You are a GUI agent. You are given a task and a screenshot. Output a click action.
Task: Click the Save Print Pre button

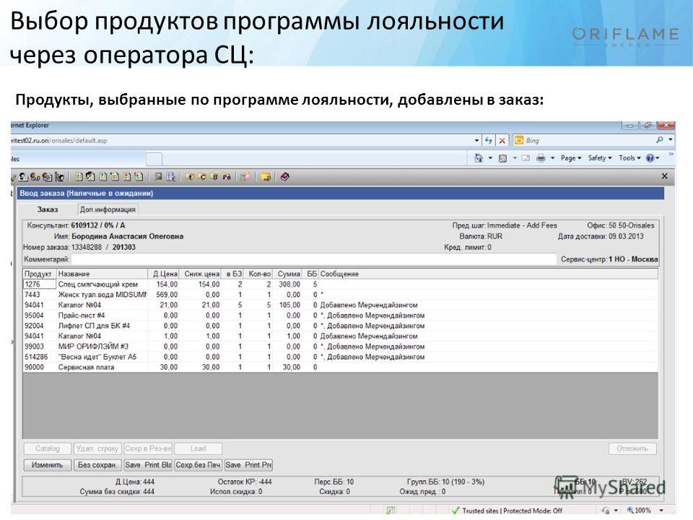[x=249, y=464]
